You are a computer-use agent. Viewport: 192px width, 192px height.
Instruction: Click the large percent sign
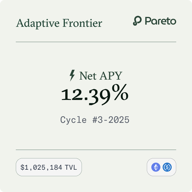coord(120,92)
